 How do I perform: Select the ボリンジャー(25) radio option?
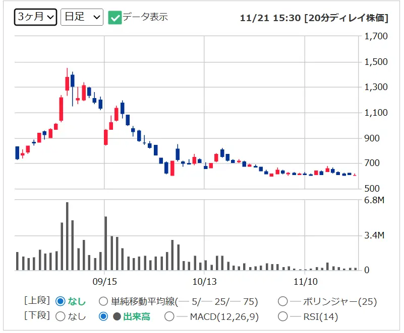(x=283, y=302)
